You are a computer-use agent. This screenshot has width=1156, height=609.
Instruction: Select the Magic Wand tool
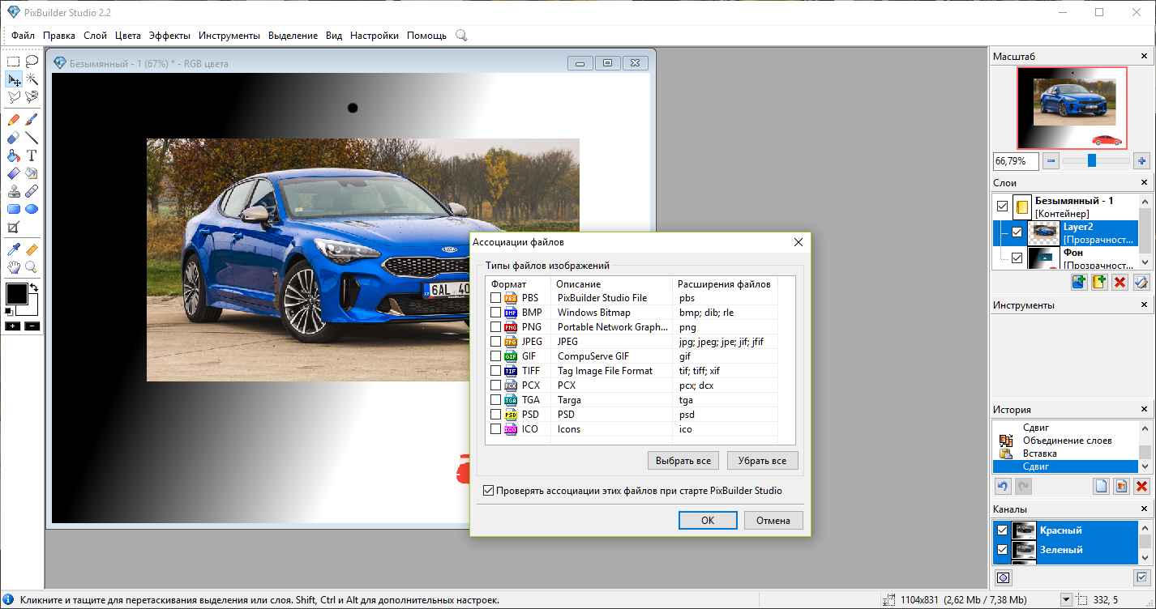tap(32, 79)
